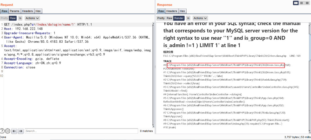Open the search settings gear icon

pos(7,131)
